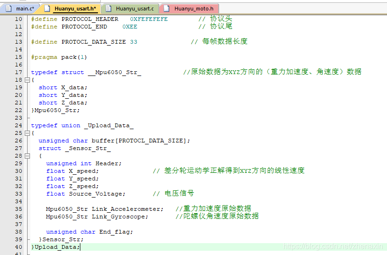Click }Mpu6050_Str; on line 22
Image resolution: width=387 pixels, height=255 pixels.
56,110
